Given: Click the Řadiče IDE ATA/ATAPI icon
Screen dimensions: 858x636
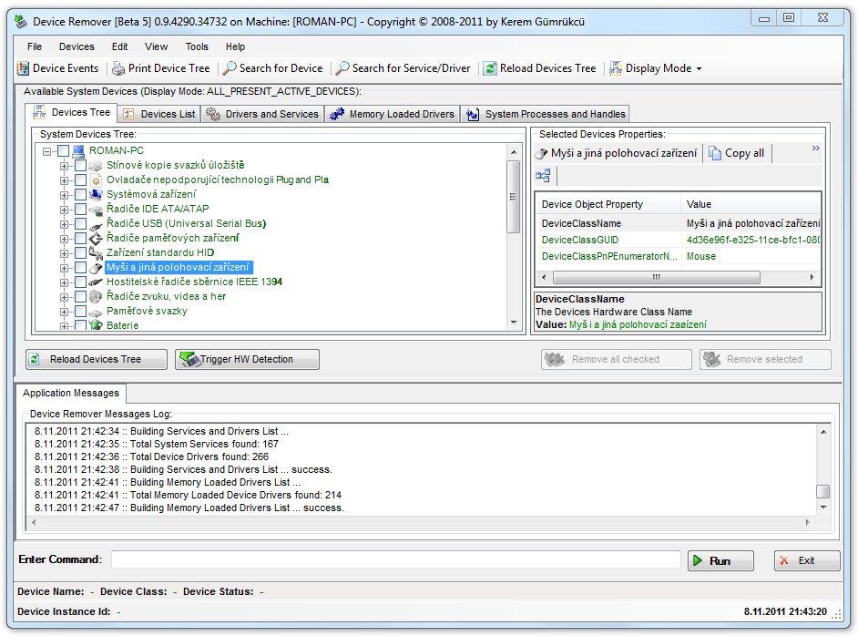Looking at the screenshot, I should coord(96,209).
